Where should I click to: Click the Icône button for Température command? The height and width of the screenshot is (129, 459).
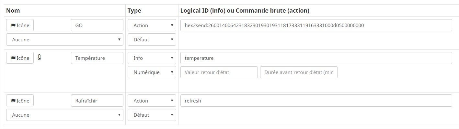[20, 58]
